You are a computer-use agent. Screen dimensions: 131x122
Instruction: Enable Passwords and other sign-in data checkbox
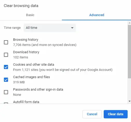click(6, 92)
